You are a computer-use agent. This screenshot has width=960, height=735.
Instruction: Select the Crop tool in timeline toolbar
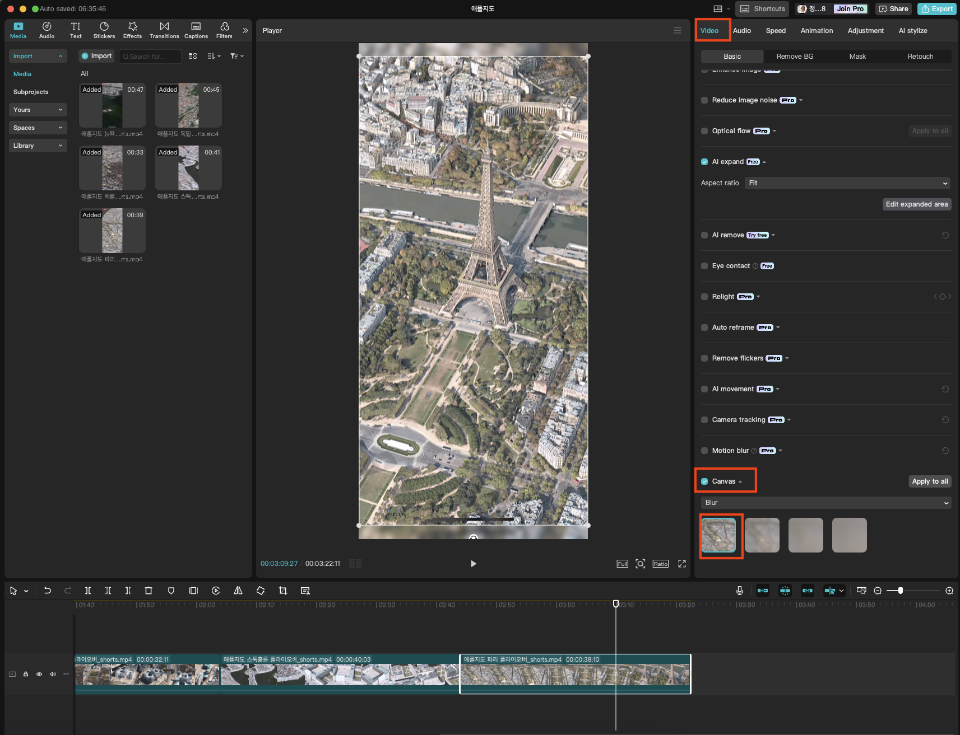tap(283, 591)
